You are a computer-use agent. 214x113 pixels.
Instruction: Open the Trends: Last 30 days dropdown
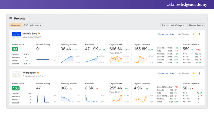pyautogui.click(x=173, y=25)
